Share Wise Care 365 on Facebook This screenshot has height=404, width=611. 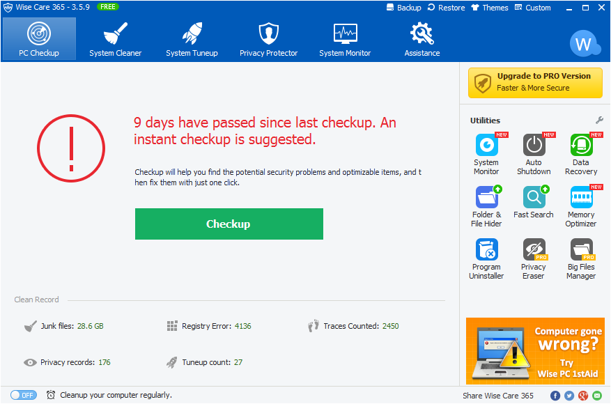pyautogui.click(x=555, y=396)
